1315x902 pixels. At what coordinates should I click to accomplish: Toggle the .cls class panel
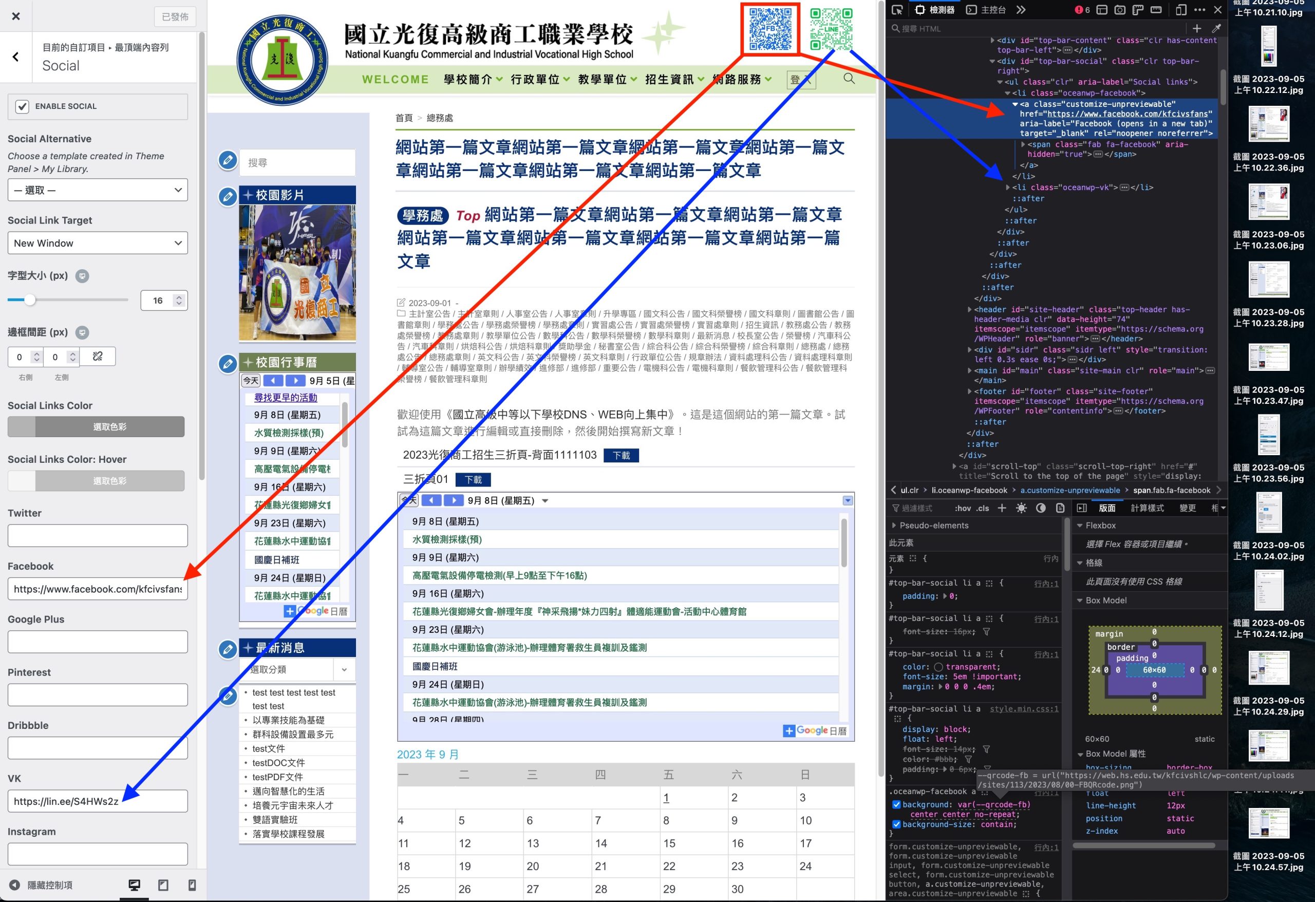[983, 508]
